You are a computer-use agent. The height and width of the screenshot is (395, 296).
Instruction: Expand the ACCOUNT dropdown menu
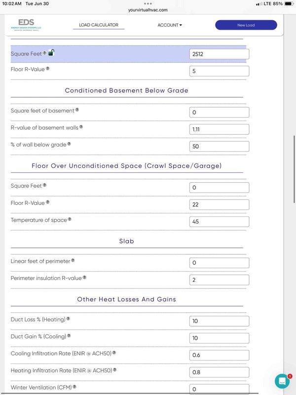170,25
